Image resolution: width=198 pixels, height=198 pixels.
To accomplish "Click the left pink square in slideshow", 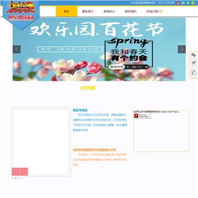I will point(16,172).
